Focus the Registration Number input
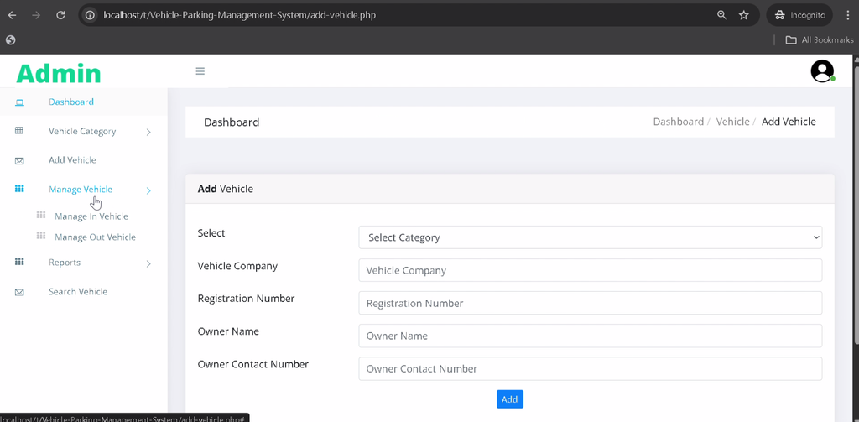 pos(591,303)
